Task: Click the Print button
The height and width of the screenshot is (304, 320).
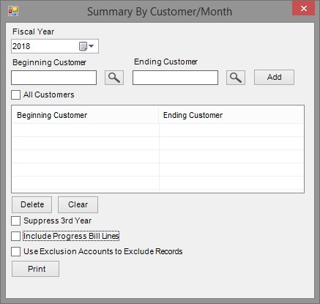Action: [35, 269]
